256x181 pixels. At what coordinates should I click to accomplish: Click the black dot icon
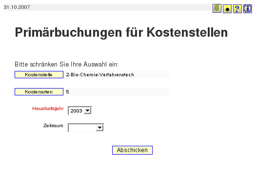pyautogui.click(x=227, y=9)
